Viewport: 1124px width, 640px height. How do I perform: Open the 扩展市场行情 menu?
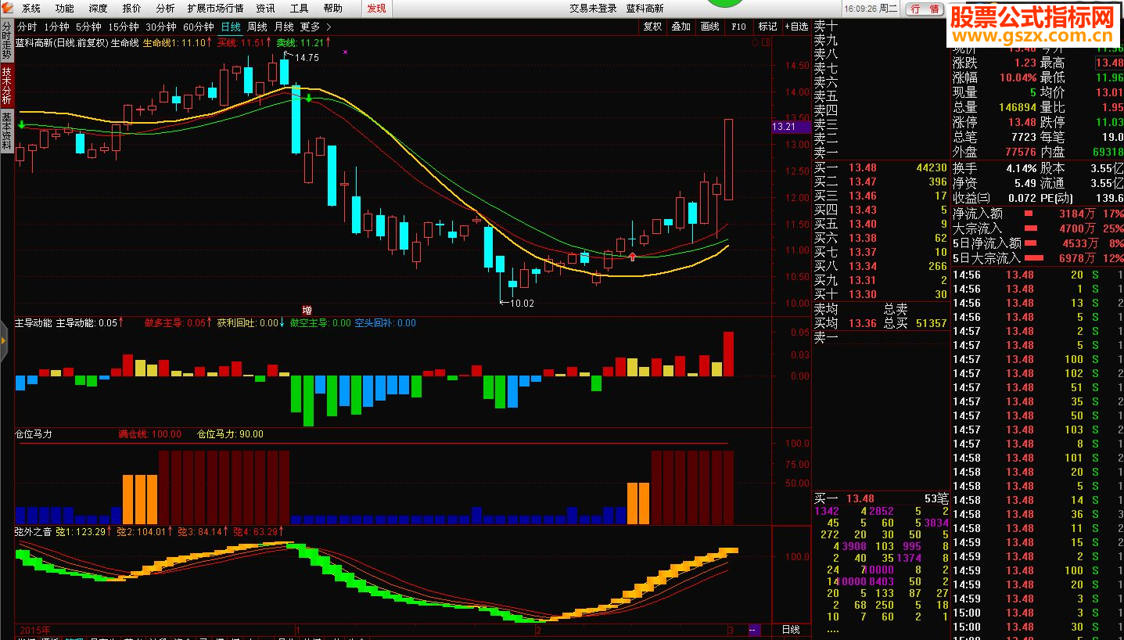[215, 9]
